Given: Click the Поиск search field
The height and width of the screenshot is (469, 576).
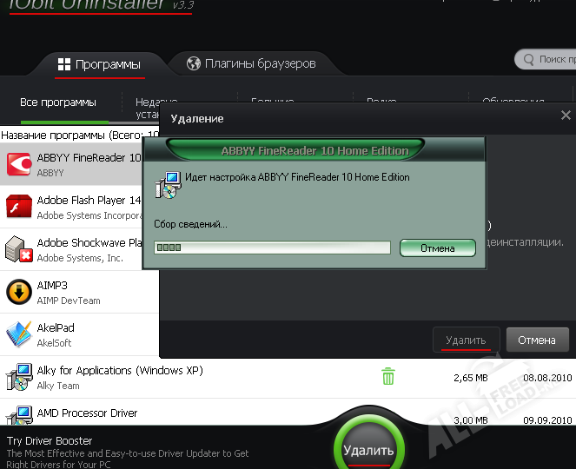Looking at the screenshot, I should 553,60.
